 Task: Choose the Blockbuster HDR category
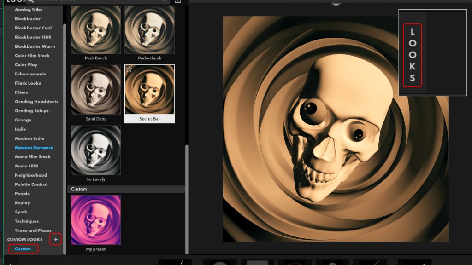33,37
